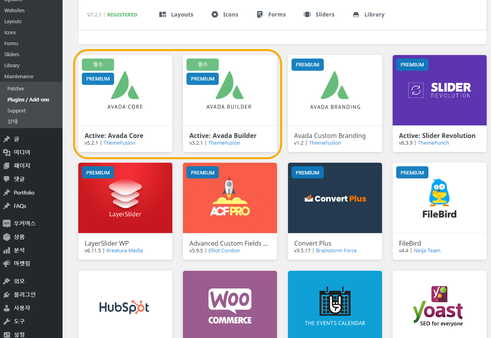Screen dimensions: 491x338
Task: Click the FileBird bird thumbnail
Action: [x=439, y=198]
